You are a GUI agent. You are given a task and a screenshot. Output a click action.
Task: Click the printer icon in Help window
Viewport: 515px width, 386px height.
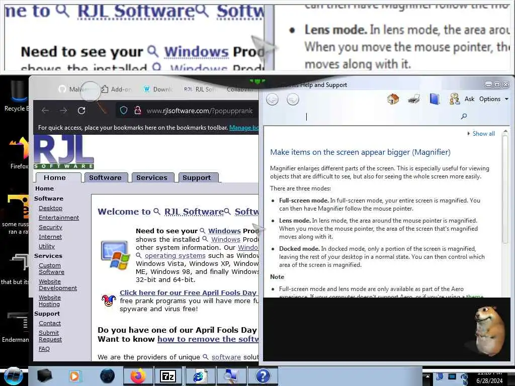point(414,99)
